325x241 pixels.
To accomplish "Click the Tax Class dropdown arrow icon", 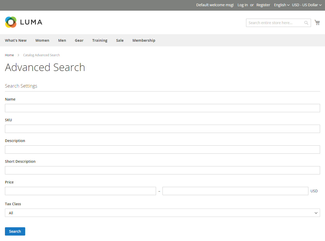I will 316,213.
